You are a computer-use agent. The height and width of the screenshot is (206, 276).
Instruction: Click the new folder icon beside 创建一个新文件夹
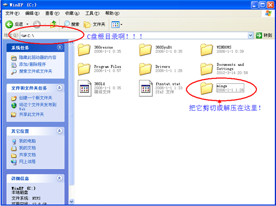pos(14,98)
